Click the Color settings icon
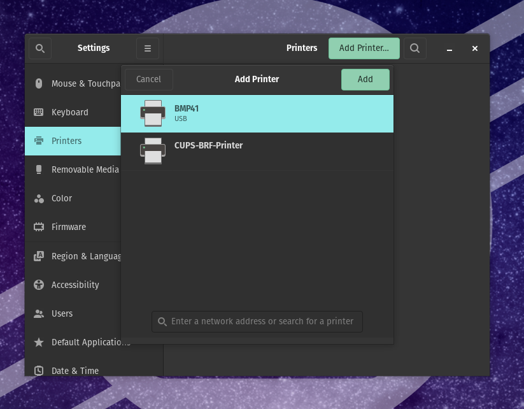 click(x=39, y=198)
